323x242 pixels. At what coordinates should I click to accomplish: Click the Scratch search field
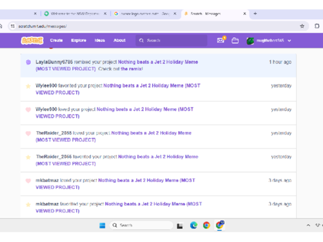[x=172, y=40]
